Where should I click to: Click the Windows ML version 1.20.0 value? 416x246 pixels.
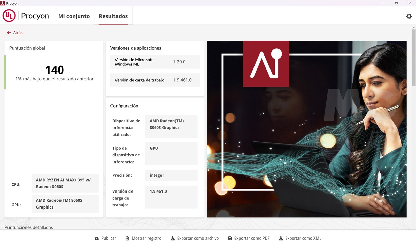[x=179, y=62]
